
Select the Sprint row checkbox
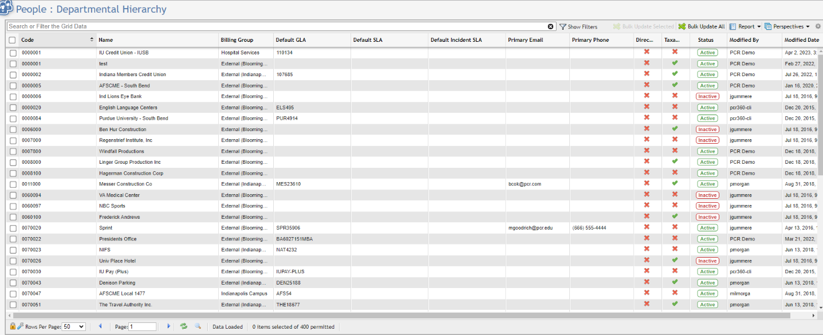13,228
